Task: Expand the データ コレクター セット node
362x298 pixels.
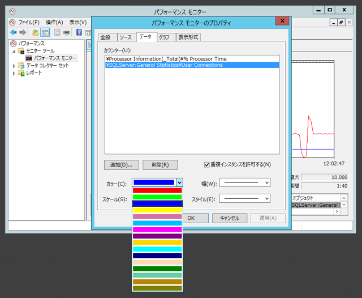Action: point(14,66)
